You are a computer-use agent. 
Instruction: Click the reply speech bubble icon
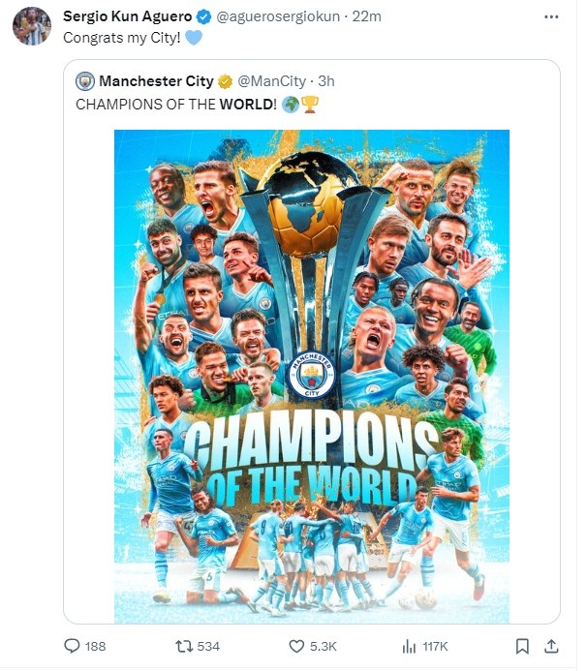(72, 646)
